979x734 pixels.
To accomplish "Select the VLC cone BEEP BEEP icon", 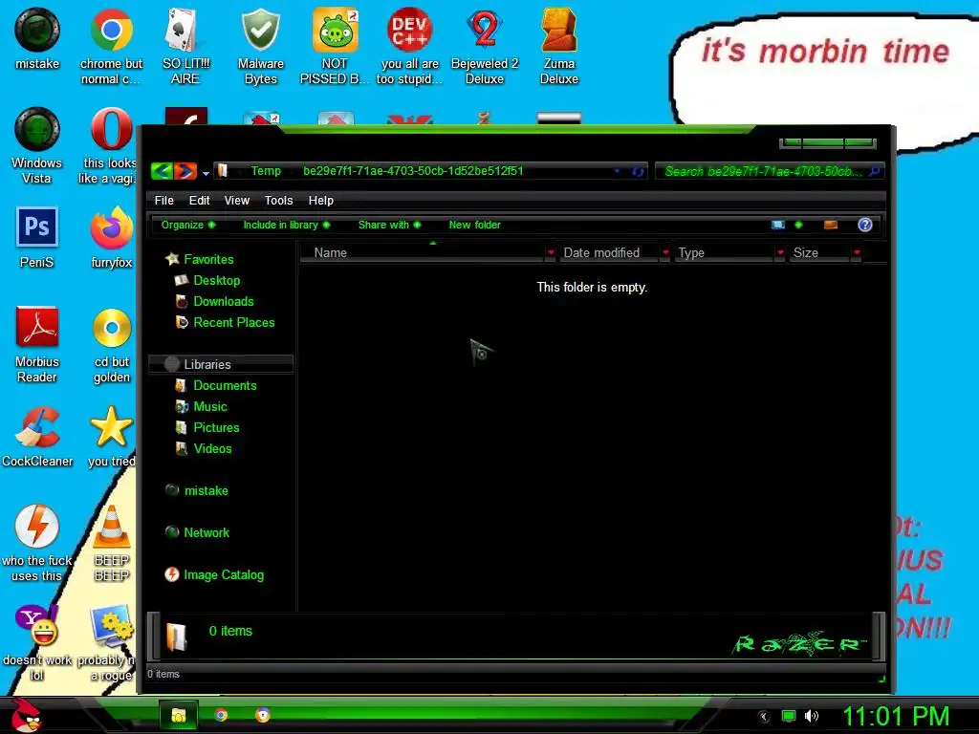I will point(111,543).
